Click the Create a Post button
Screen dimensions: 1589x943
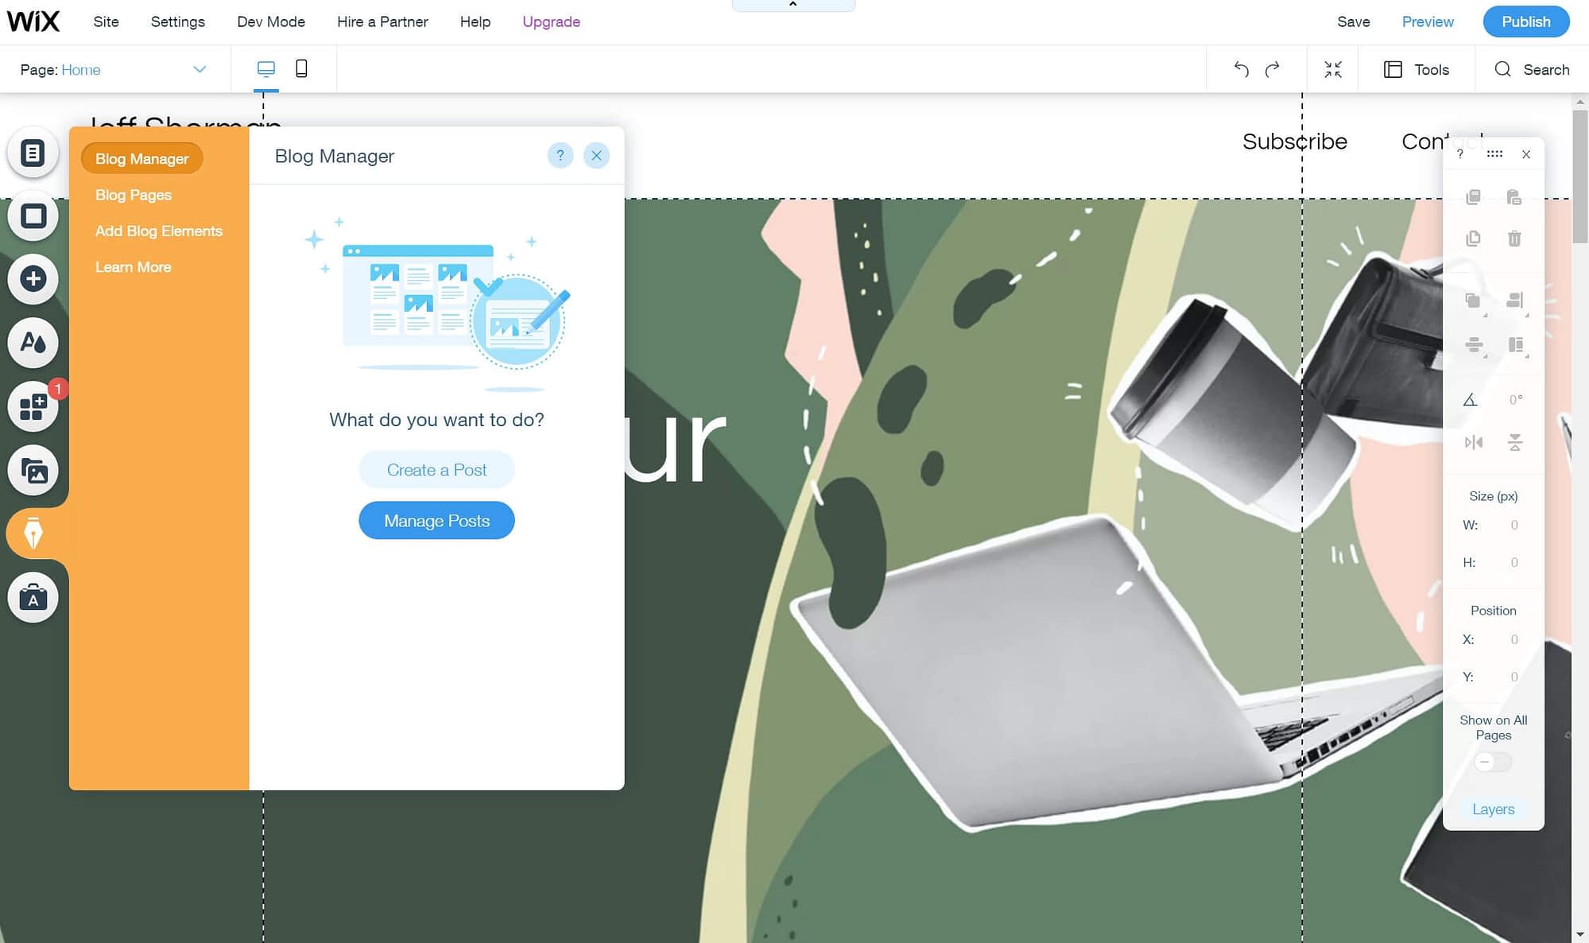[x=436, y=470]
